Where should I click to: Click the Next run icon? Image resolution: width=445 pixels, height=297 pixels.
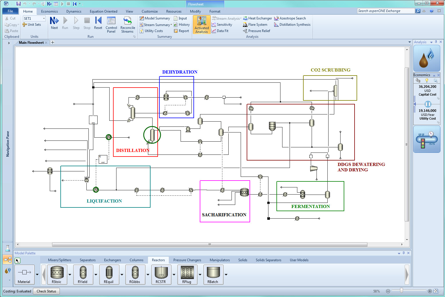click(x=54, y=23)
